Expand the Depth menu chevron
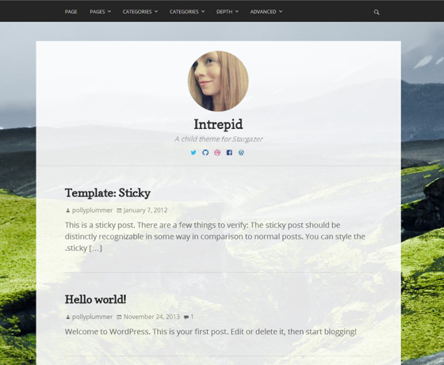Screen dimensions: 444x365 237,12
